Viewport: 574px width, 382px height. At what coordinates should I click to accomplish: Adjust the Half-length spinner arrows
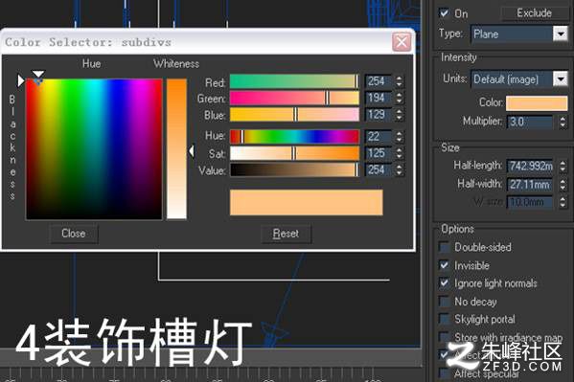tap(563, 166)
